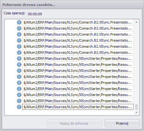This screenshot has width=144, height=131.
Task: Click the info icon of the first log row
Action: tap(19, 22)
